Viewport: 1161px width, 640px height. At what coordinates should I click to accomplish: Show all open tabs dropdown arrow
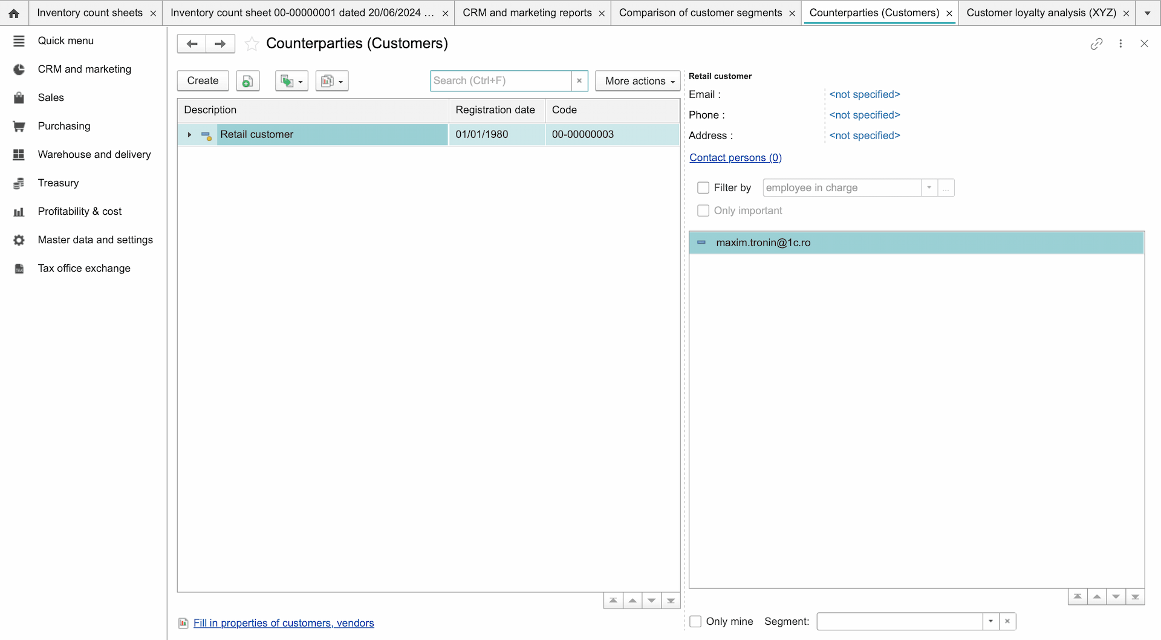pyautogui.click(x=1147, y=13)
